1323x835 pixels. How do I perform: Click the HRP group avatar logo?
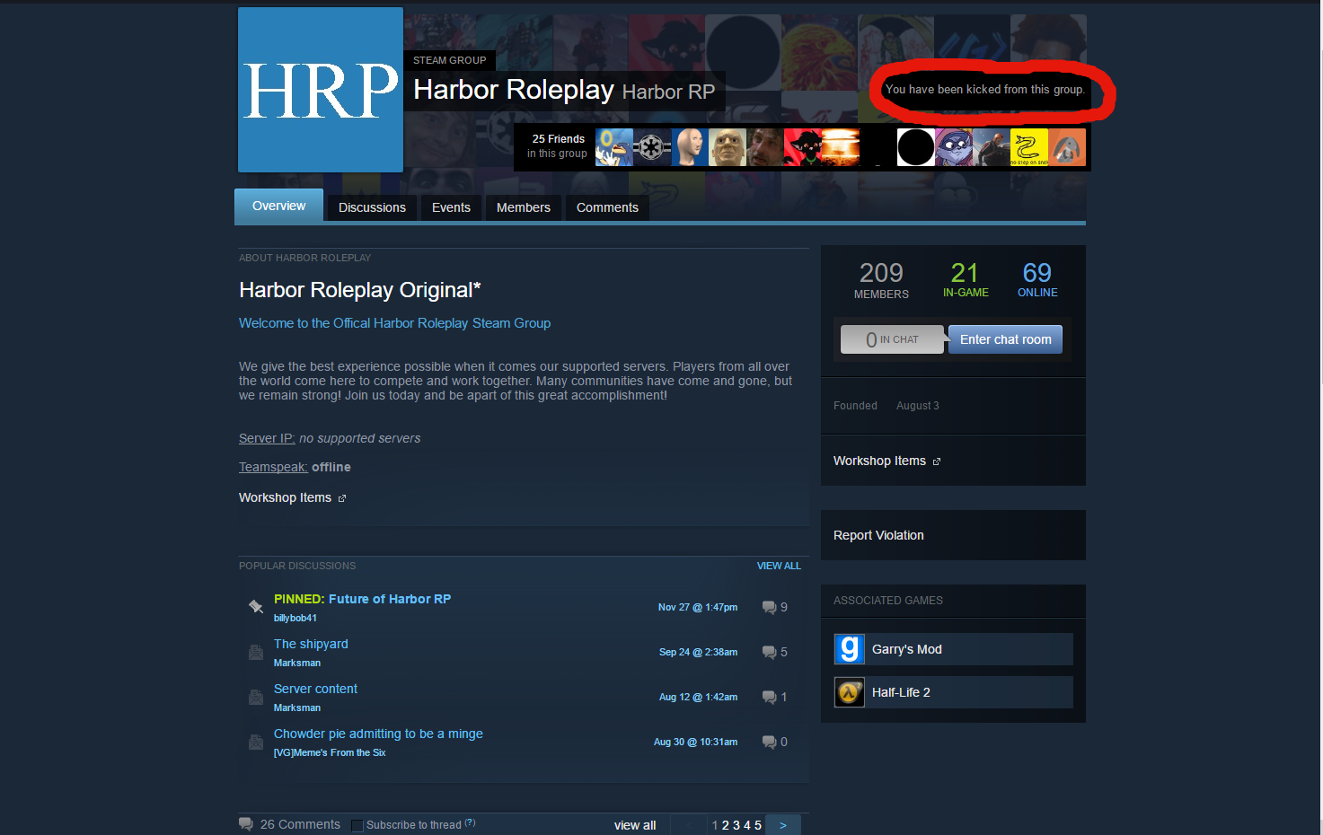321,90
